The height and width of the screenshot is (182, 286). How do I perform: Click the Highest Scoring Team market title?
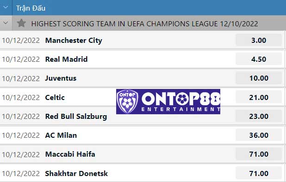pos(145,24)
